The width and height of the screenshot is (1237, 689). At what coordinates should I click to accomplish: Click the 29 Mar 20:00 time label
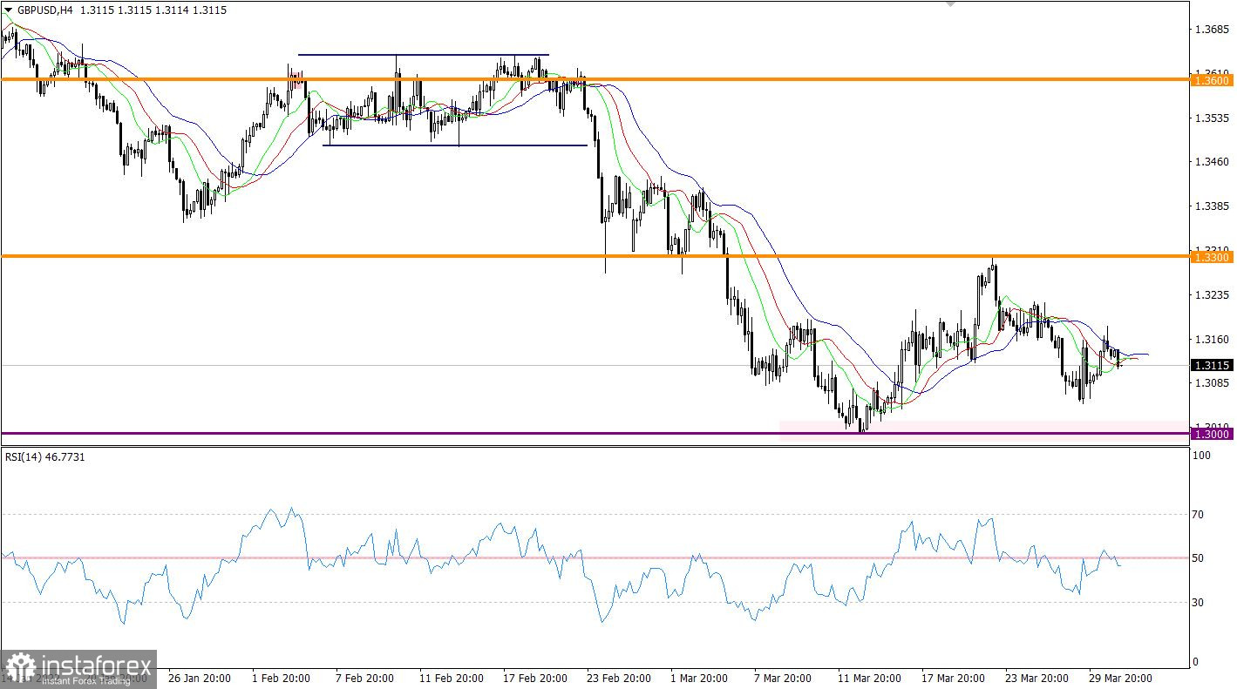coord(1120,678)
